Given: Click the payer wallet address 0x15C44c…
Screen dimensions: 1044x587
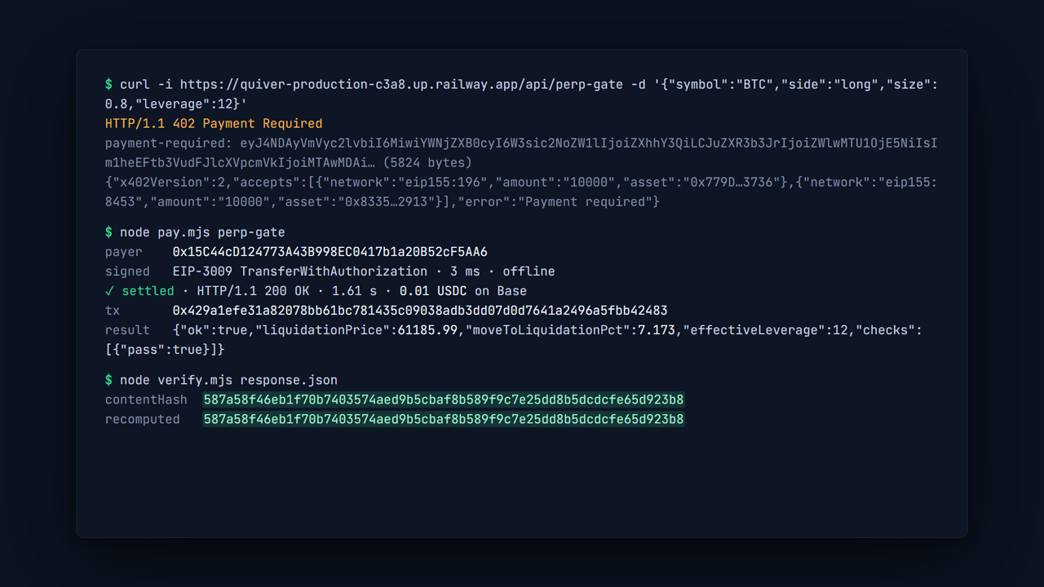Looking at the screenshot, I should tap(330, 252).
